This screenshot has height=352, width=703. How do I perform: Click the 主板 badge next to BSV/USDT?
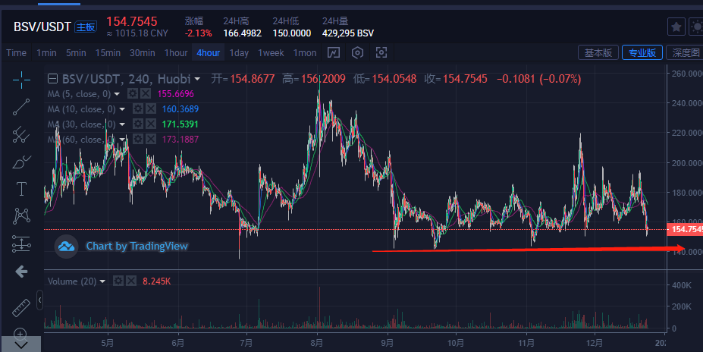(x=85, y=27)
